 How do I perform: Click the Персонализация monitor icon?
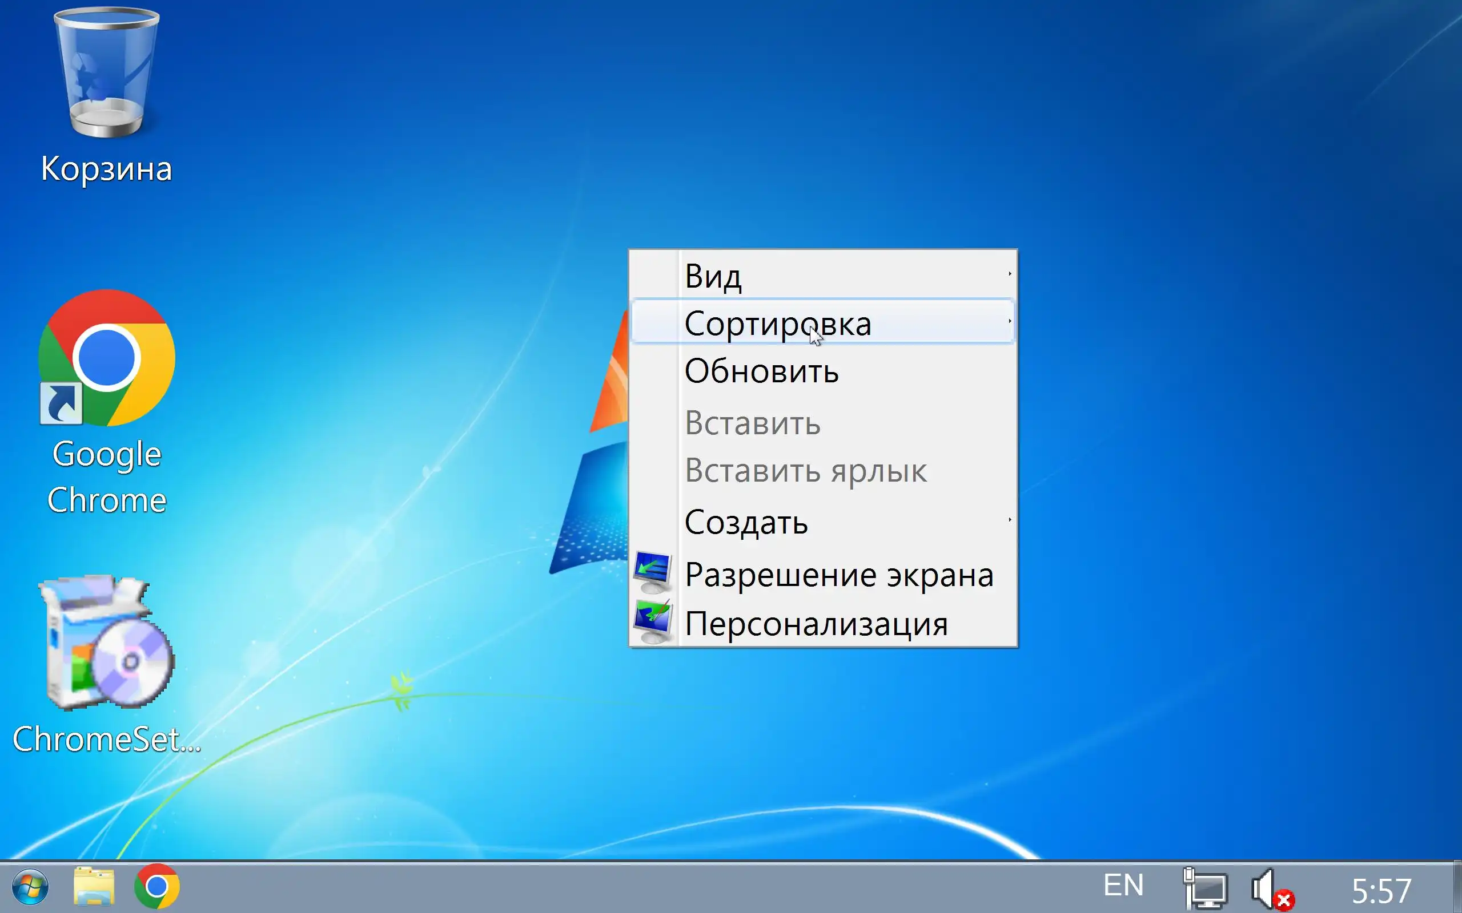coord(652,621)
